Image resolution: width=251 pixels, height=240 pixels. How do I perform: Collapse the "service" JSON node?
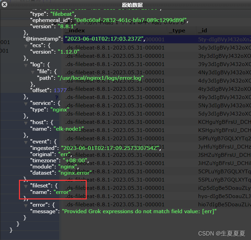point(25,104)
